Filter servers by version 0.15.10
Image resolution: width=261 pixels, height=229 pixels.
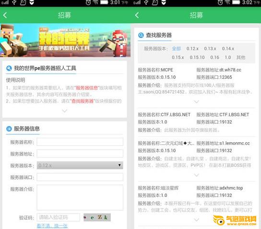pyautogui.click(x=197, y=58)
